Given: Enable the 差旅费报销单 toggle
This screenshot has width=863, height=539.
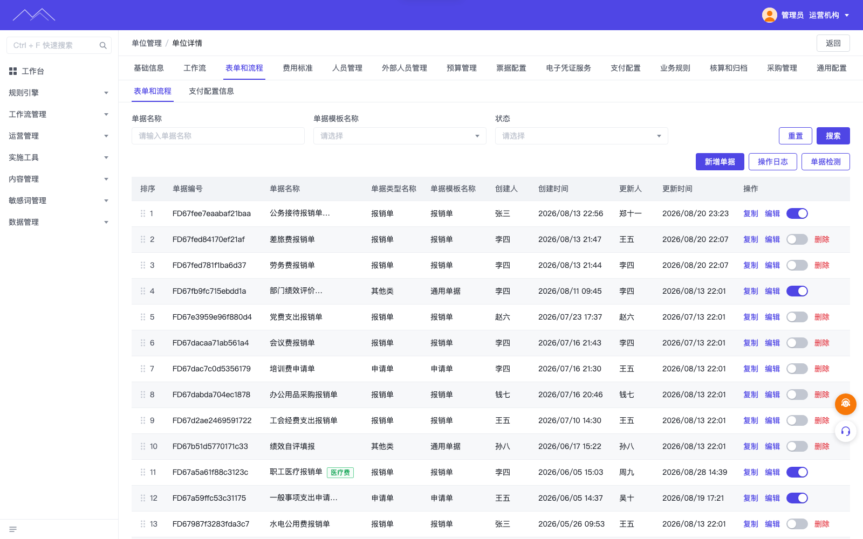Looking at the screenshot, I should point(797,239).
